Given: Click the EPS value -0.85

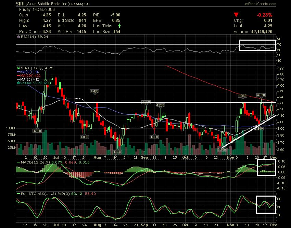Looking at the screenshot, I should pos(115,20).
